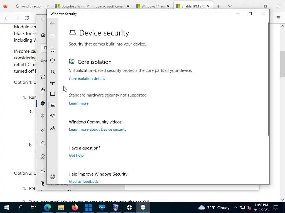Open Learn more about Device security
The width and height of the screenshot is (285, 213).
click(98, 129)
